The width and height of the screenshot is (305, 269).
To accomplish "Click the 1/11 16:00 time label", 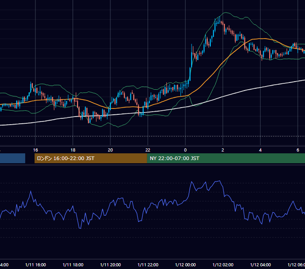I will click(x=35, y=265).
